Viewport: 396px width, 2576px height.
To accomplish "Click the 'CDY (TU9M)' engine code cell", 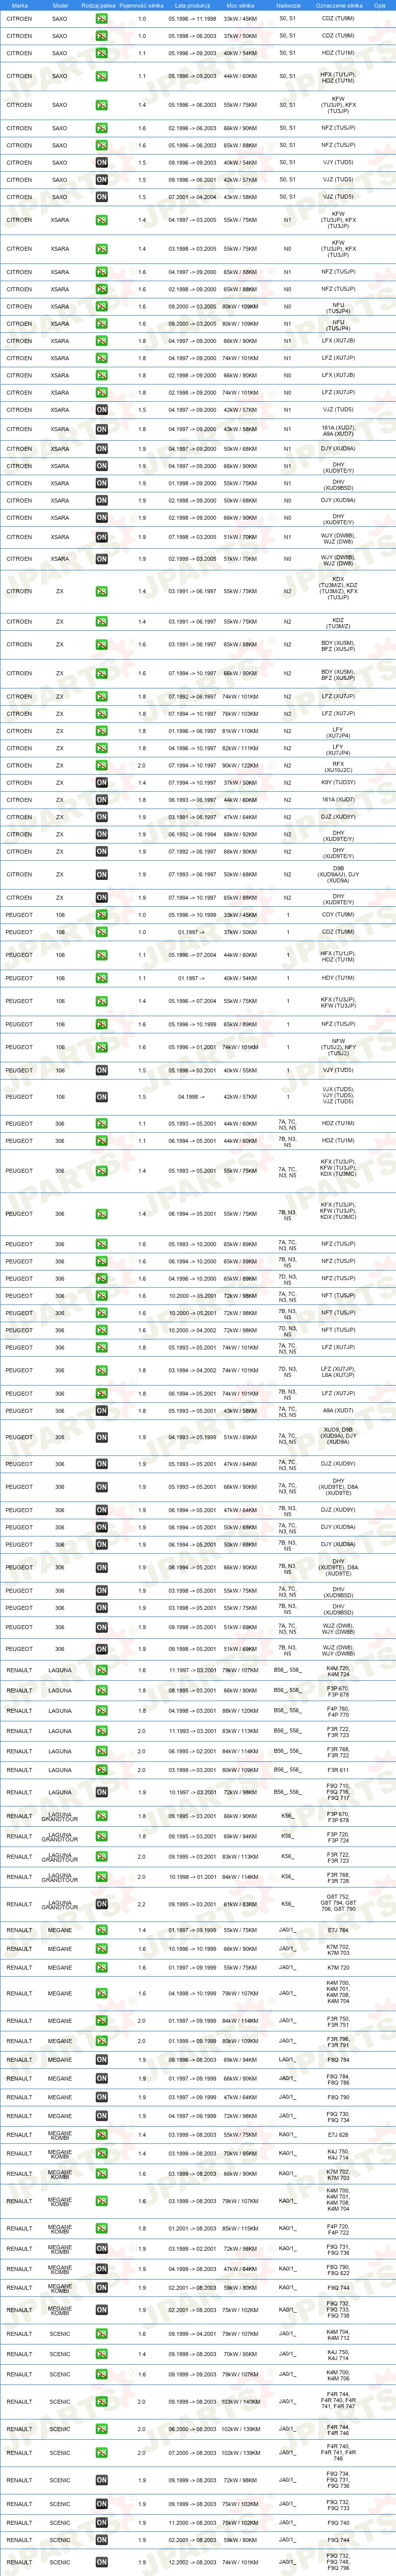I will (338, 915).
